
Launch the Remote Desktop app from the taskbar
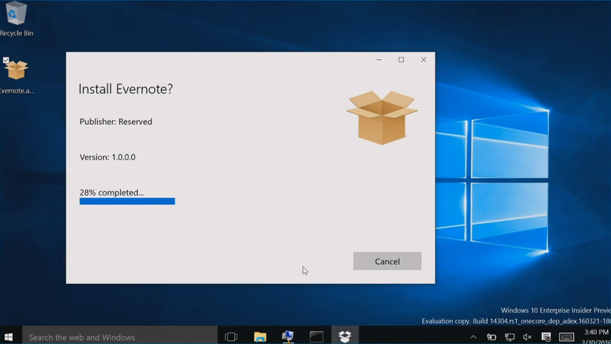click(x=288, y=335)
